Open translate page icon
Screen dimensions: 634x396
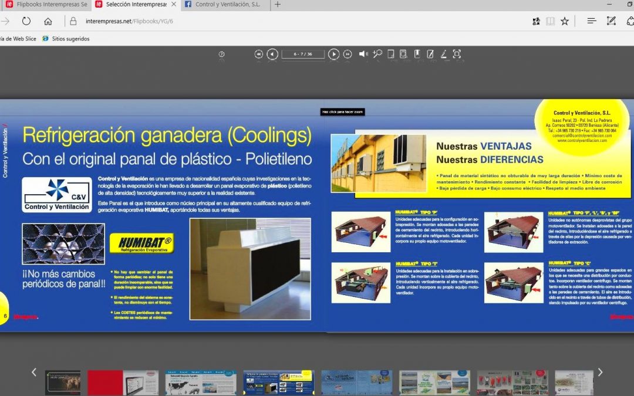pos(536,22)
